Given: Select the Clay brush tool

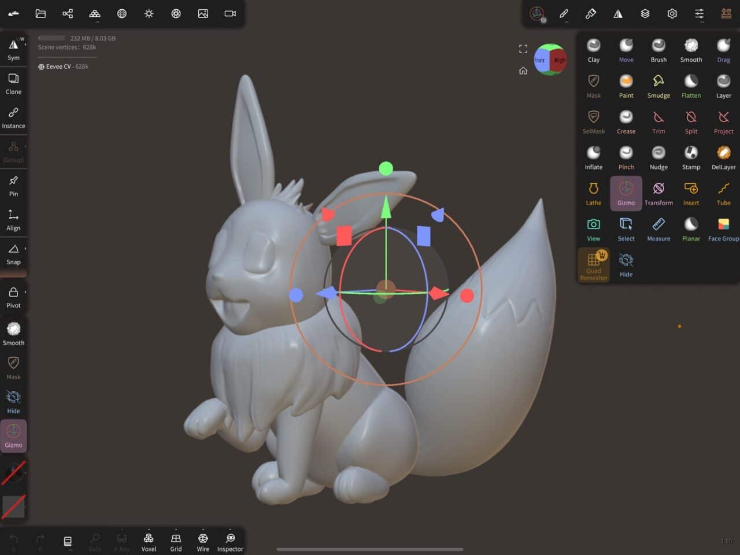Looking at the screenshot, I should pyautogui.click(x=593, y=50).
